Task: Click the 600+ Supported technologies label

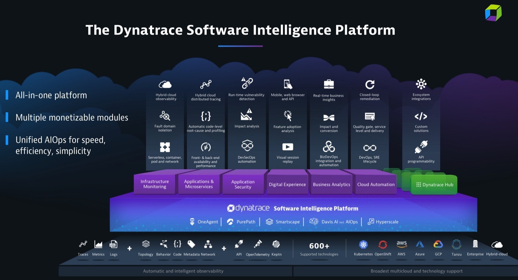Action: coord(319,248)
